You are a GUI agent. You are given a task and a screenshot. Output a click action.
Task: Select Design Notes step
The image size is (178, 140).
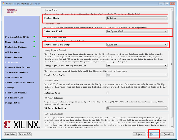click(12, 103)
